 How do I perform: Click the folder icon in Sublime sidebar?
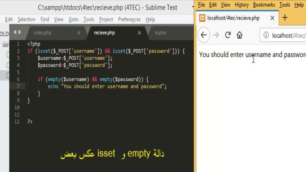[x=5, y=44]
